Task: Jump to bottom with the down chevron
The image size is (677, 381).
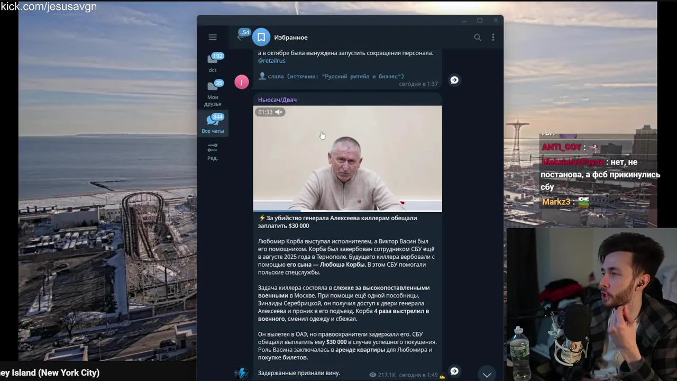Action: [x=487, y=374]
